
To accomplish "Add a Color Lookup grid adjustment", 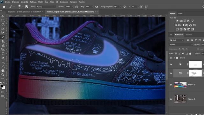I will 194,25.
